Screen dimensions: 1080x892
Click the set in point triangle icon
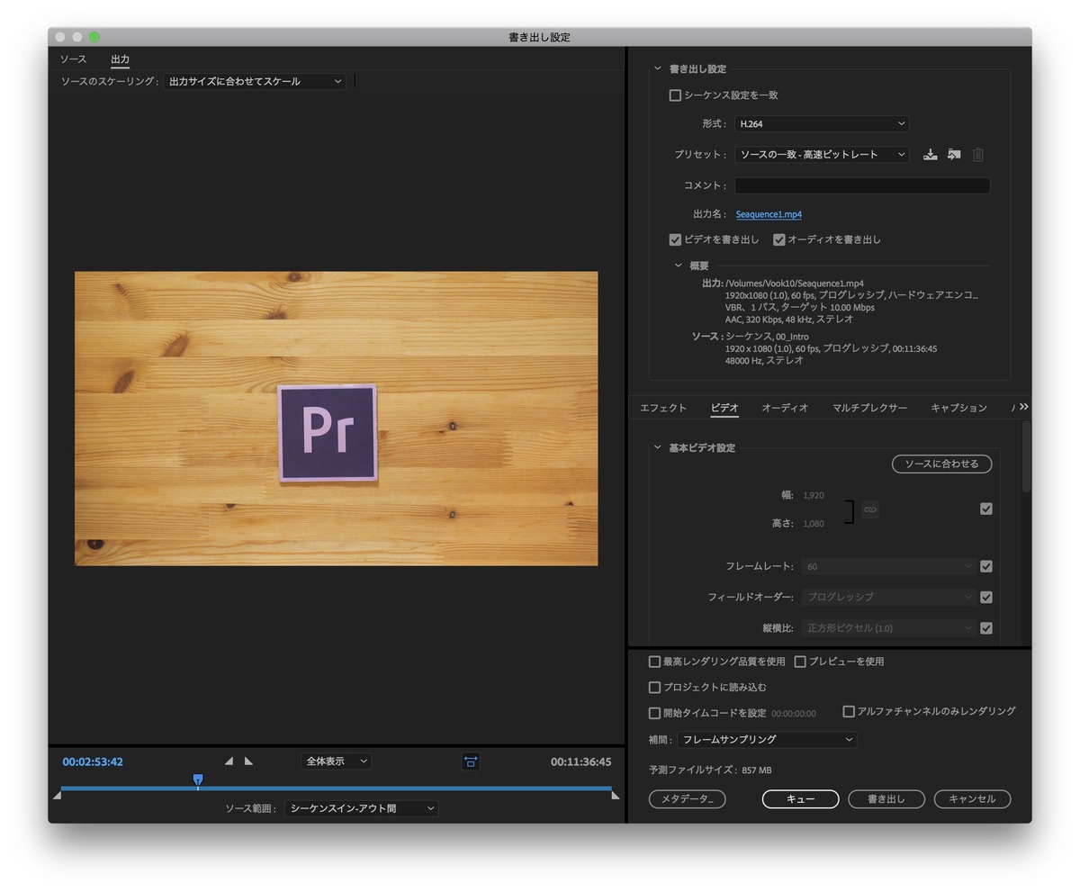229,761
